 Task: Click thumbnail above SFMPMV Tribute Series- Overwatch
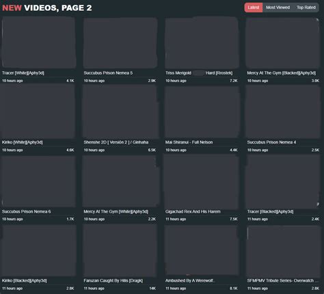pos(283,251)
